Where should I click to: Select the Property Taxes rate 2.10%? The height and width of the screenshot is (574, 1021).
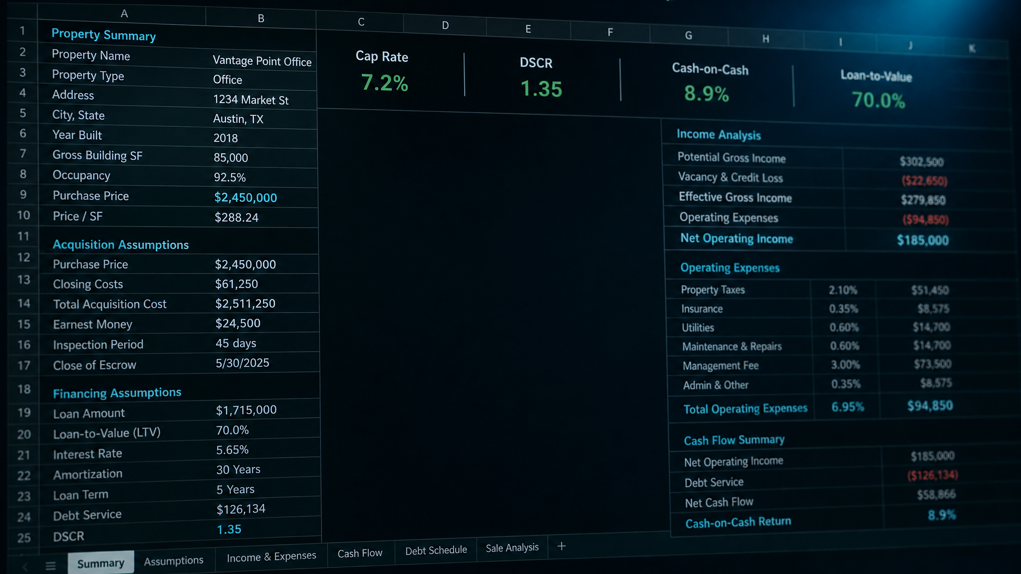pos(843,290)
